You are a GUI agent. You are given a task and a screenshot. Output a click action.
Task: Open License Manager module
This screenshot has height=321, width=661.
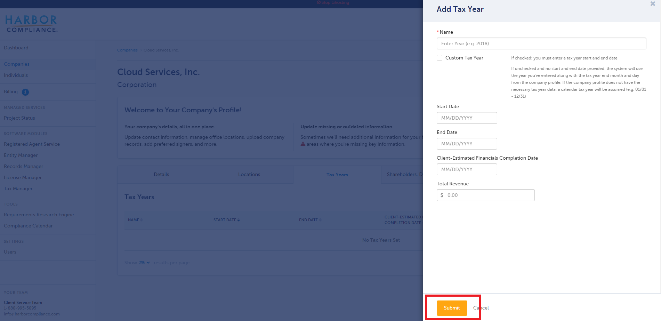pos(23,177)
